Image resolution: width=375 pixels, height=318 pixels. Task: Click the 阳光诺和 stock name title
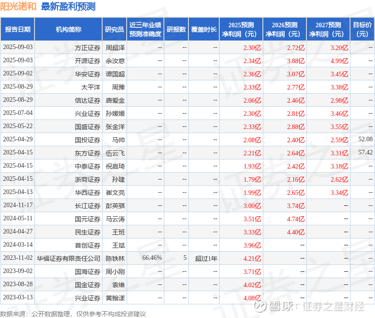[18, 6]
